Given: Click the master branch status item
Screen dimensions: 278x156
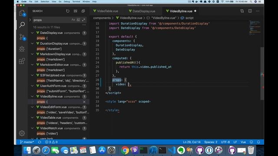Looking at the screenshot, I should coord(27,142).
